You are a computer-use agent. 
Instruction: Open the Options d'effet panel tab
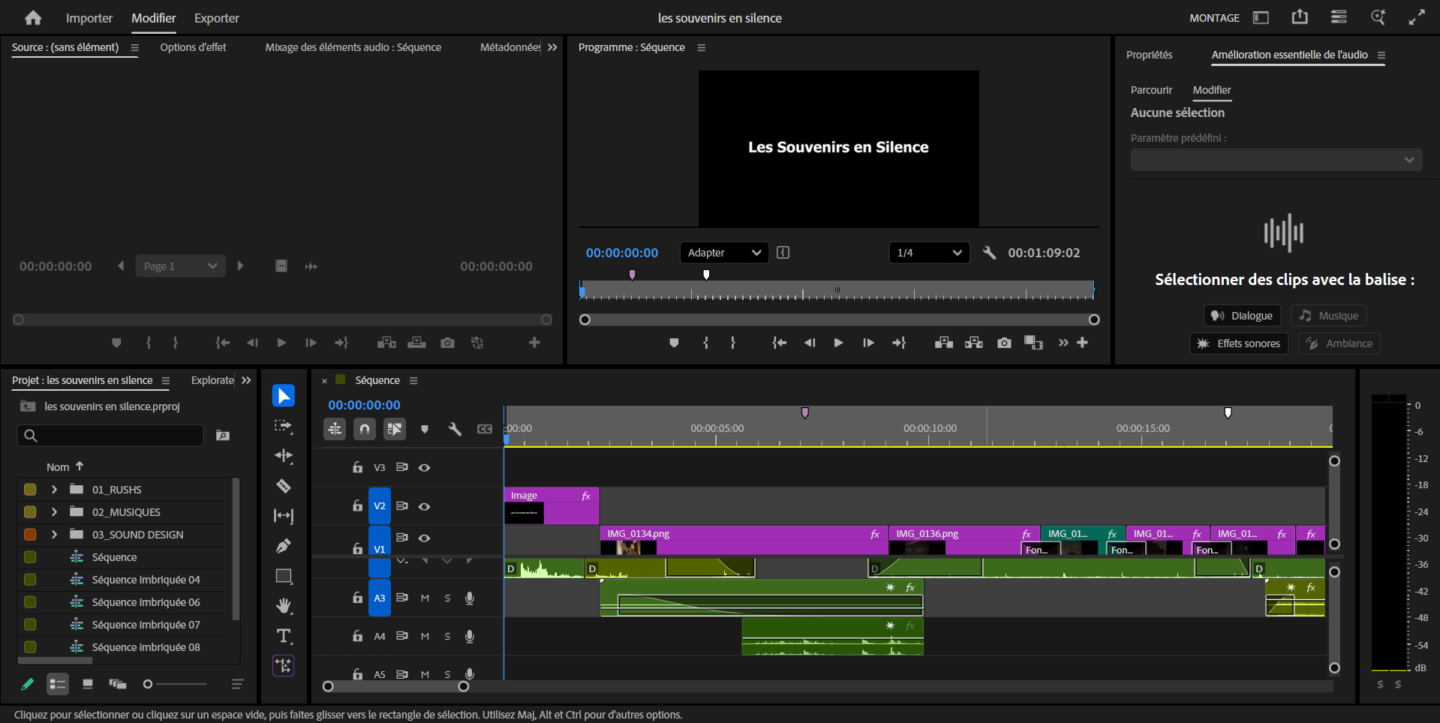point(193,47)
